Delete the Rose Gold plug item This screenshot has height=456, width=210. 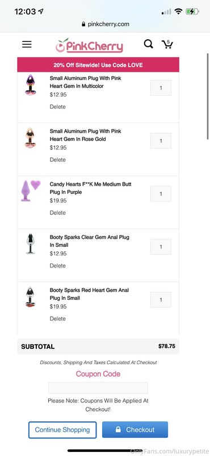point(58,160)
